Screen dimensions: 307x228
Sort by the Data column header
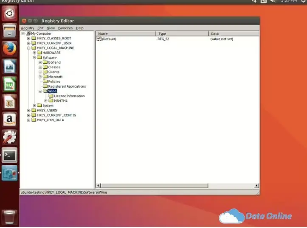tap(234, 33)
